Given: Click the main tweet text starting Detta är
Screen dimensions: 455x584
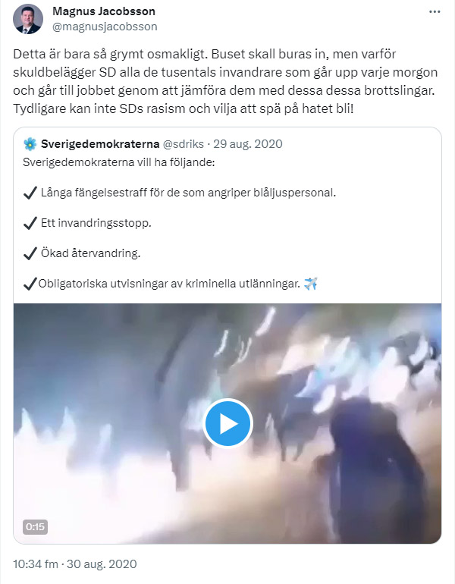Looking at the screenshot, I should point(225,81).
